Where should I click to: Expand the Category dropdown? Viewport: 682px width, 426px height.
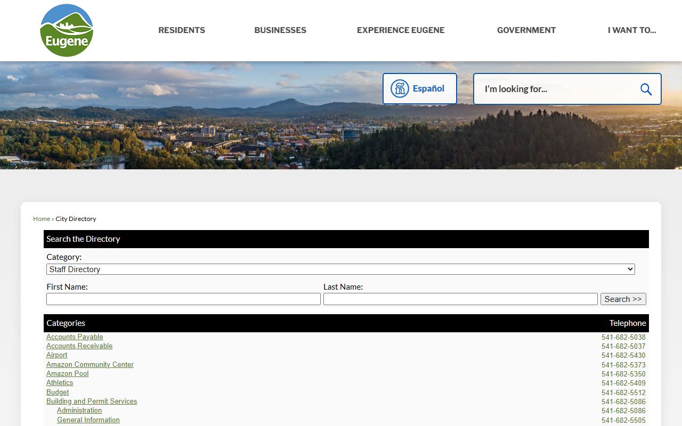(x=340, y=269)
